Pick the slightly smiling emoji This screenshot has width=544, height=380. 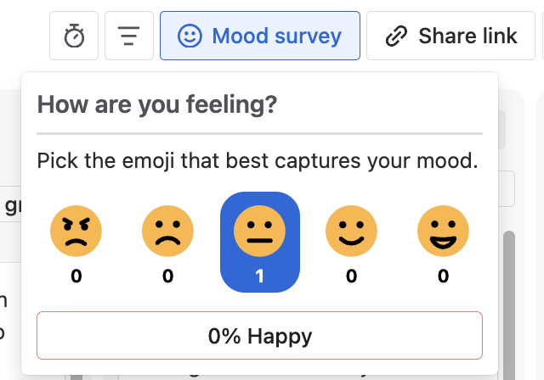coord(351,231)
